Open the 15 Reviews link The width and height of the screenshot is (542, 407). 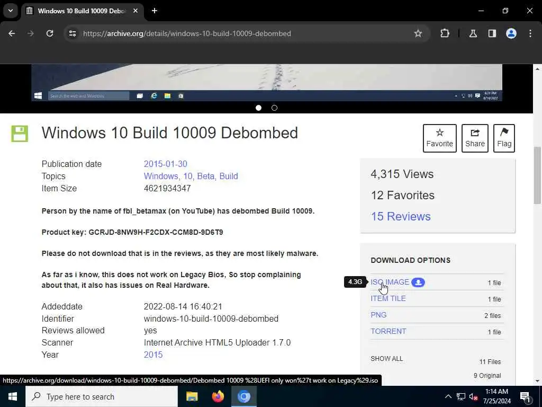pos(401,216)
